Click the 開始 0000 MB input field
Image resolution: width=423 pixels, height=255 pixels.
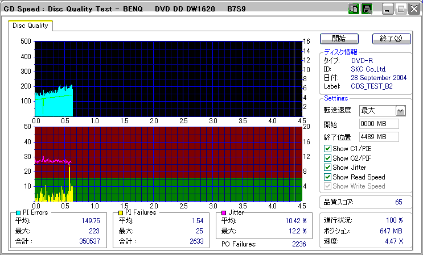[x=379, y=124]
